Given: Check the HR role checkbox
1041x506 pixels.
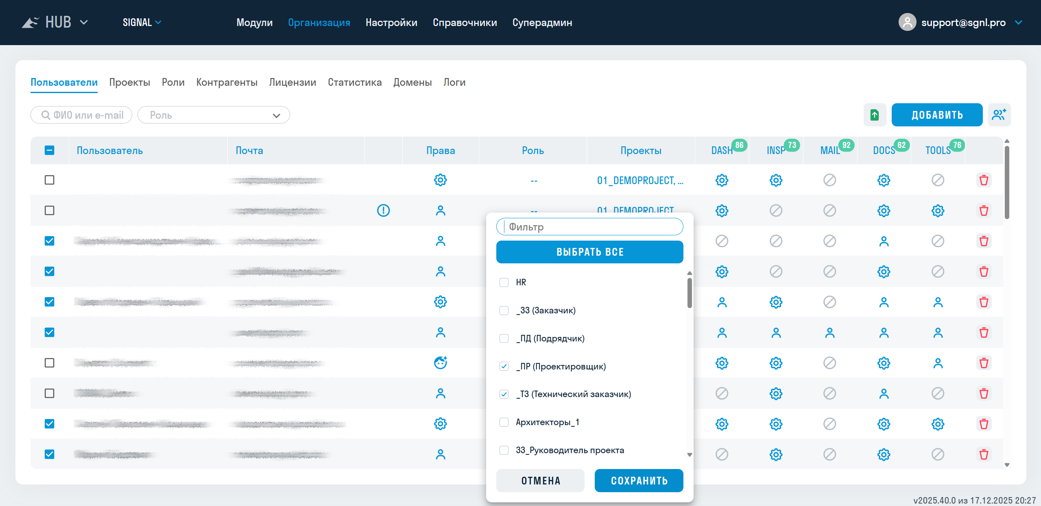Looking at the screenshot, I should (x=504, y=282).
